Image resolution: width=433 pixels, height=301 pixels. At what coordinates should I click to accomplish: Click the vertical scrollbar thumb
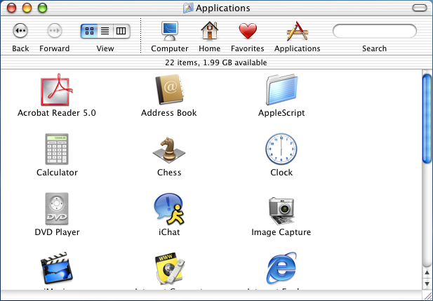click(427, 118)
